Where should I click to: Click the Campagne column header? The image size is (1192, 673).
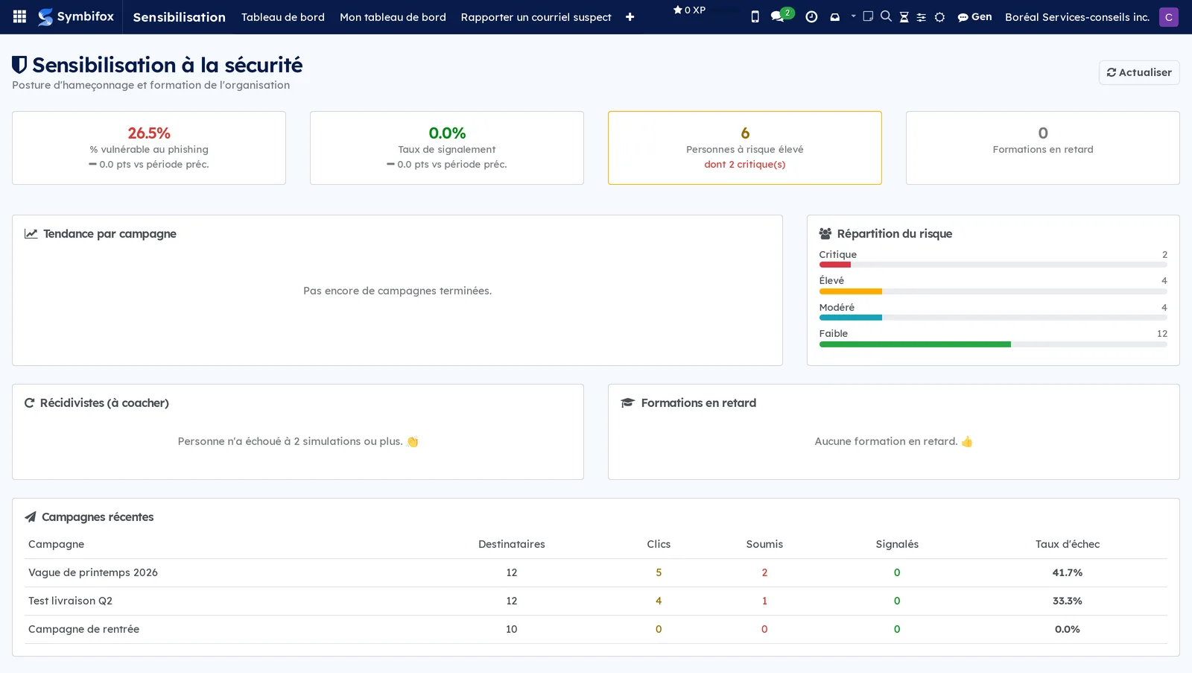[57, 544]
